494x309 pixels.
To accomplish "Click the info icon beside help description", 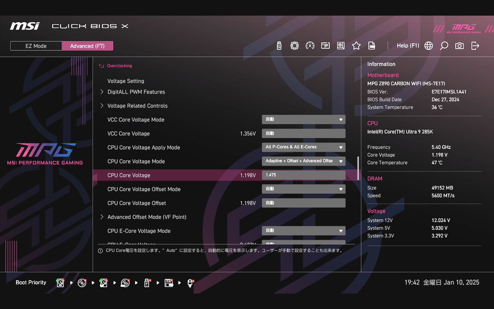I will [x=100, y=250].
